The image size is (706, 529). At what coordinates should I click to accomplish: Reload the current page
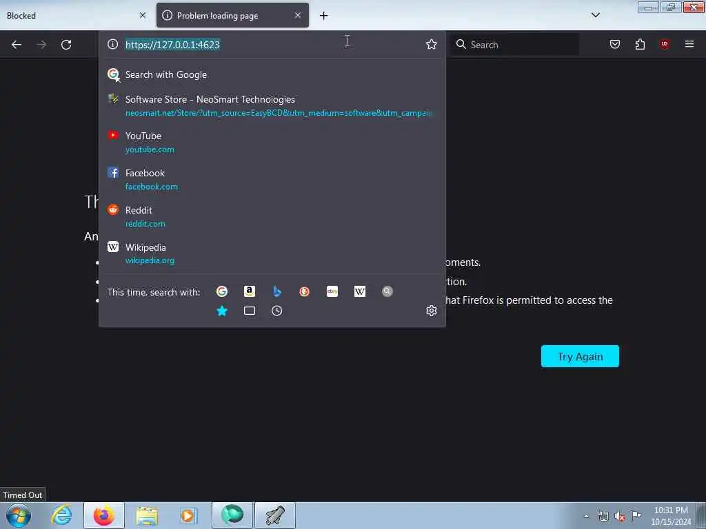pyautogui.click(x=66, y=45)
